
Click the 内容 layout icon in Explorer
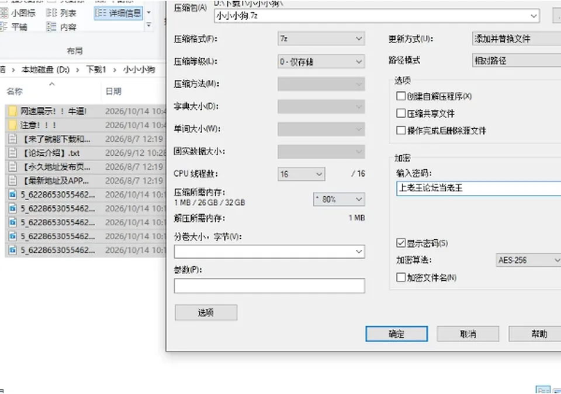point(51,27)
